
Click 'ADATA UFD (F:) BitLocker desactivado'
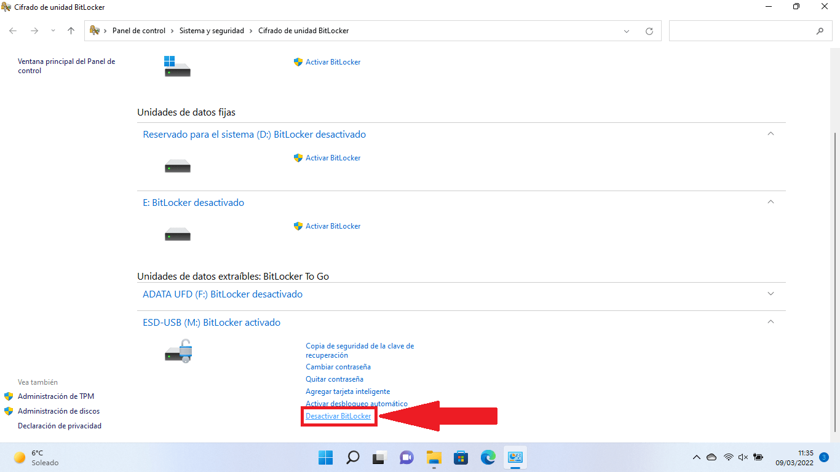(x=223, y=294)
